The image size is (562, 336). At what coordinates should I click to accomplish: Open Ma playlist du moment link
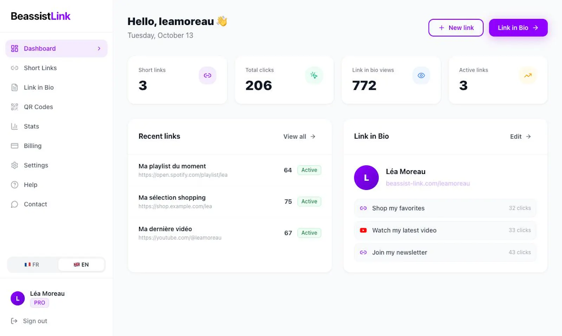(x=172, y=166)
